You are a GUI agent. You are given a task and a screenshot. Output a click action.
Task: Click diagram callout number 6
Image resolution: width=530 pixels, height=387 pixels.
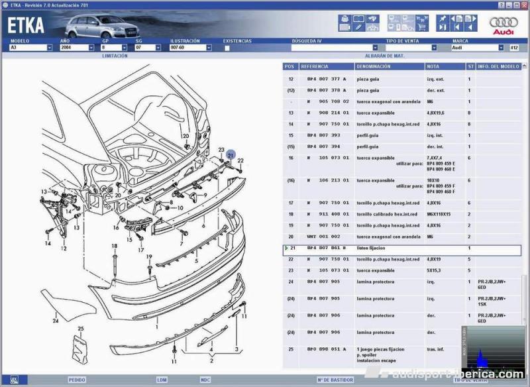(x=203, y=226)
